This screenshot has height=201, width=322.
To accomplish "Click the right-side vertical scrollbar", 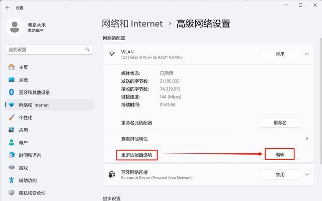I will point(321,100).
